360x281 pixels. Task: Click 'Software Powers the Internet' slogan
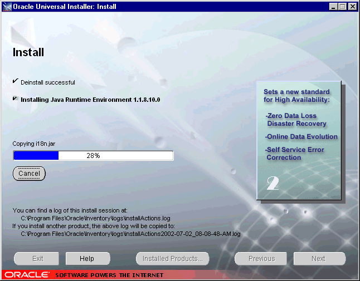click(x=109, y=275)
